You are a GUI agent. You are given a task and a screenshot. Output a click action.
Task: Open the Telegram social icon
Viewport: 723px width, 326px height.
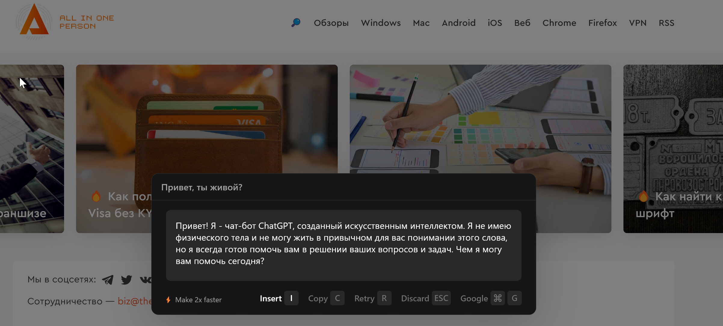click(108, 280)
